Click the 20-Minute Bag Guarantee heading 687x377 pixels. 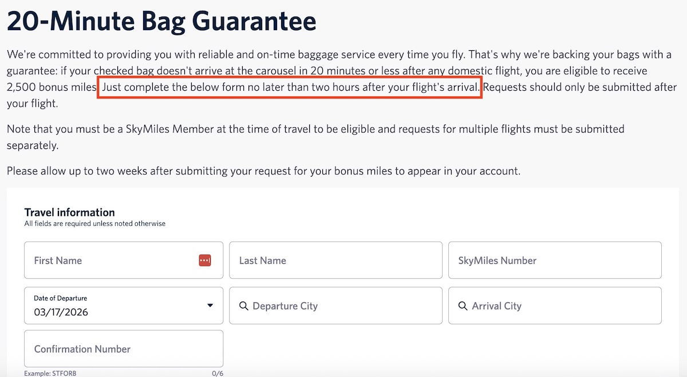pos(161,22)
